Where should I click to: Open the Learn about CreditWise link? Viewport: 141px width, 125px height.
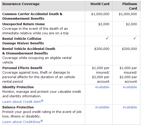click(x=23, y=121)
